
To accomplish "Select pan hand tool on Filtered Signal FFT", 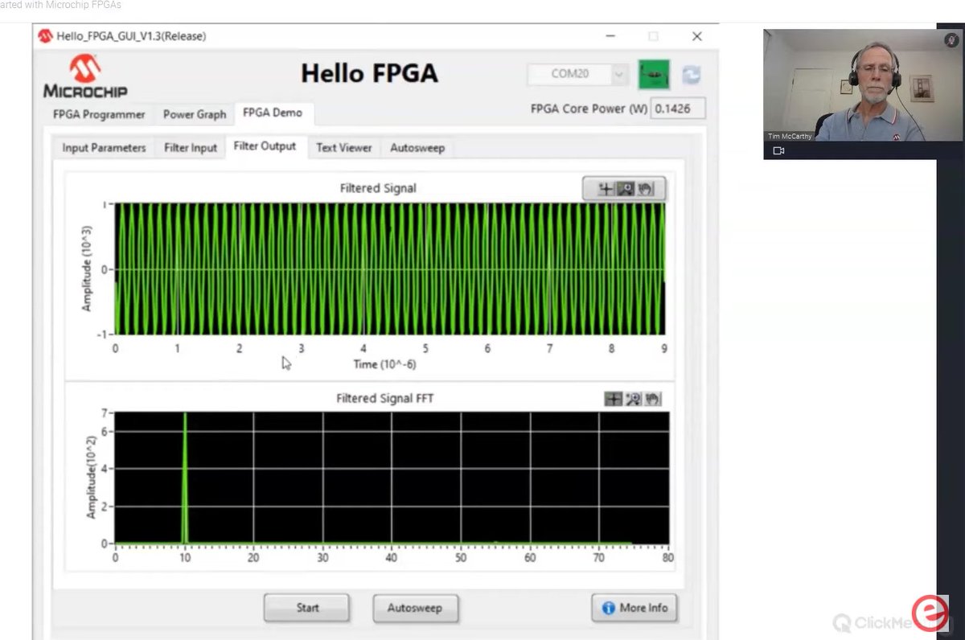I will pyautogui.click(x=652, y=399).
